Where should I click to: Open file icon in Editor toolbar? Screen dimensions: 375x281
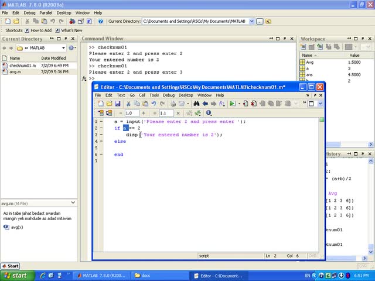pyautogui.click(x=109, y=104)
